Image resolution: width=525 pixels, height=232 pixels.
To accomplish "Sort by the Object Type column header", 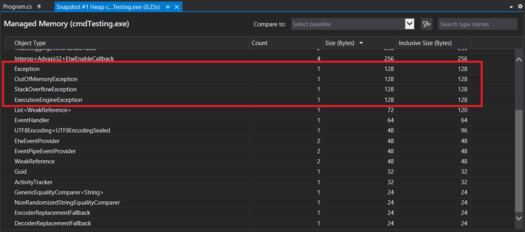I will [x=127, y=43].
